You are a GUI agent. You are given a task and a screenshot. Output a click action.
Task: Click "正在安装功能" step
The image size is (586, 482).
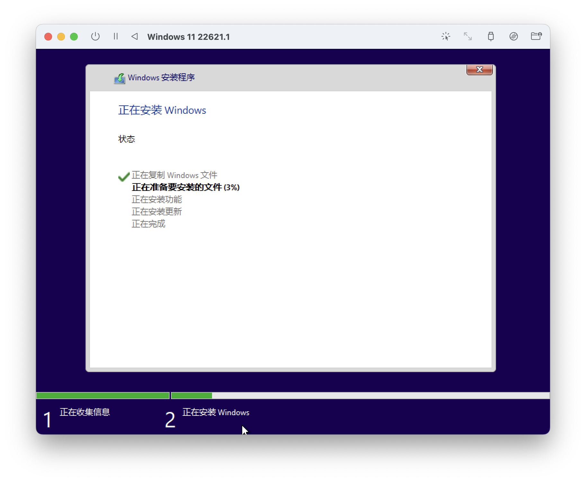pyautogui.click(x=157, y=200)
